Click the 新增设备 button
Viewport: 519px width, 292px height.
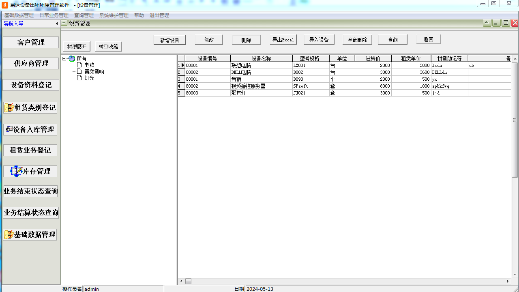[169, 39]
